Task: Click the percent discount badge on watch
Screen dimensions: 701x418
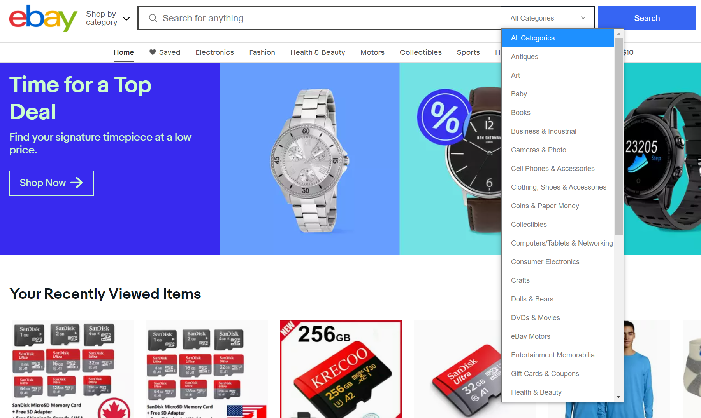Action: point(444,117)
